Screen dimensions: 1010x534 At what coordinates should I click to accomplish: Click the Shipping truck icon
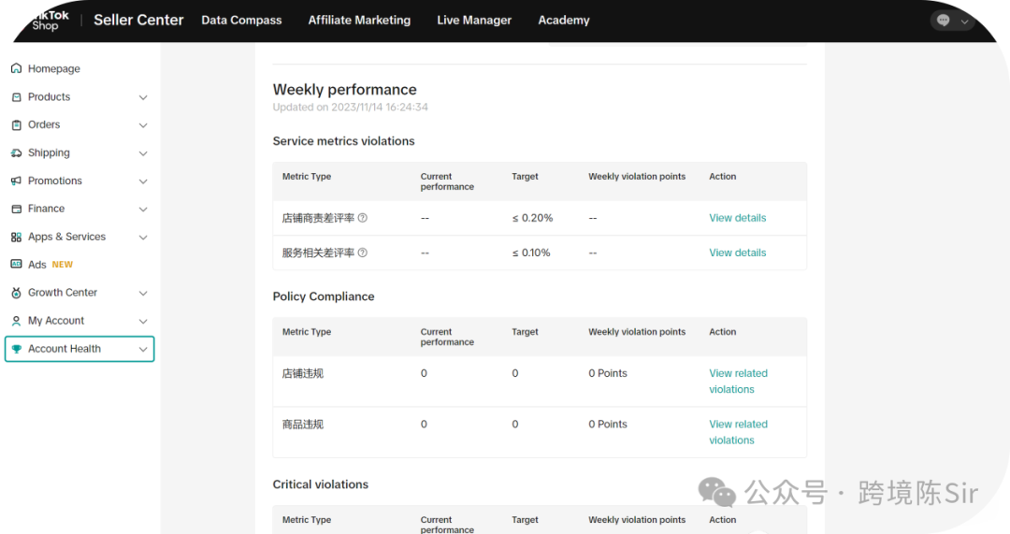click(x=16, y=153)
